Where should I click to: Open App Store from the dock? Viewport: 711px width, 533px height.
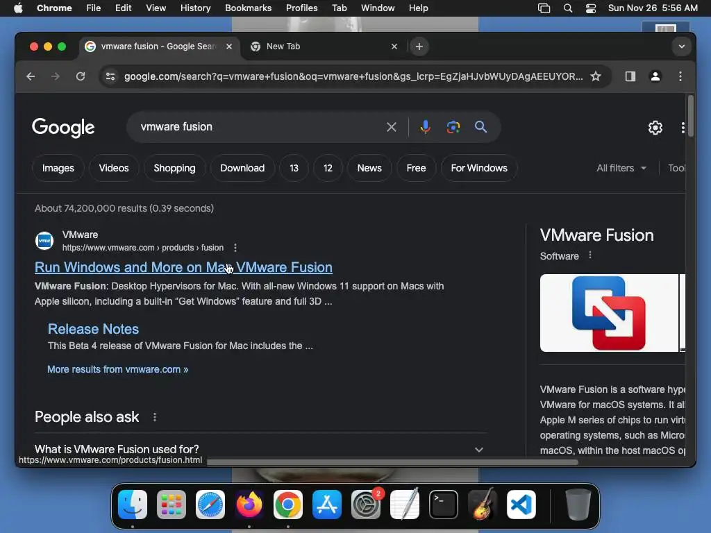[327, 505]
